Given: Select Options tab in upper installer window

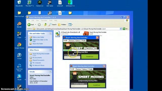Looking at the screenshot, I should (78, 41).
